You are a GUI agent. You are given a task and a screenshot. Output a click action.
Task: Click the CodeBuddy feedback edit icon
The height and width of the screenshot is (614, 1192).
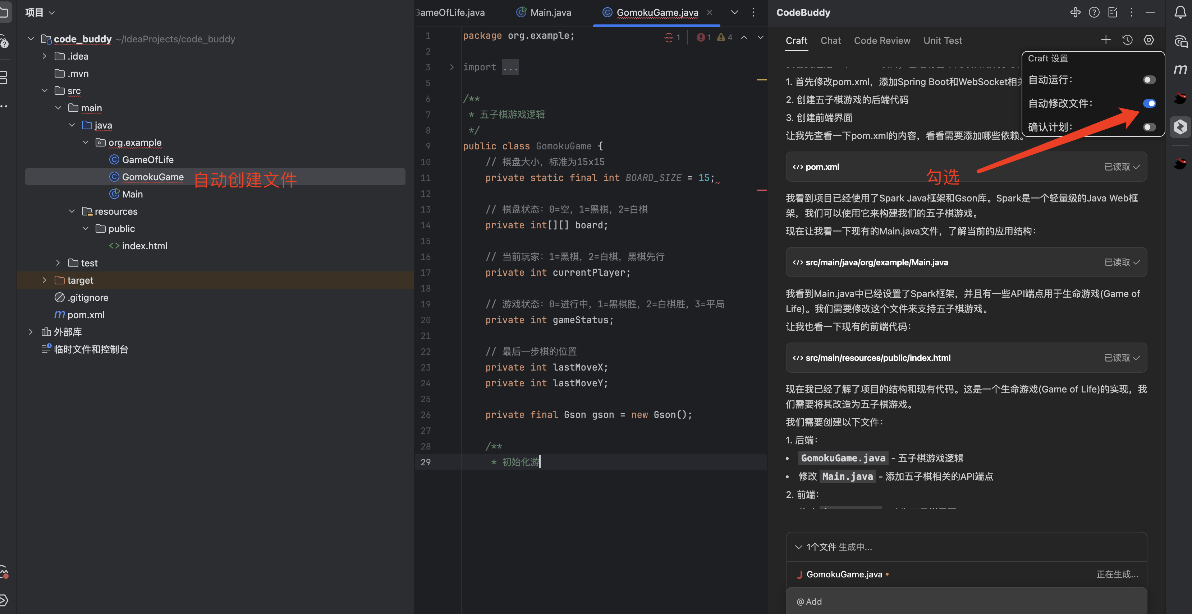tap(1113, 13)
